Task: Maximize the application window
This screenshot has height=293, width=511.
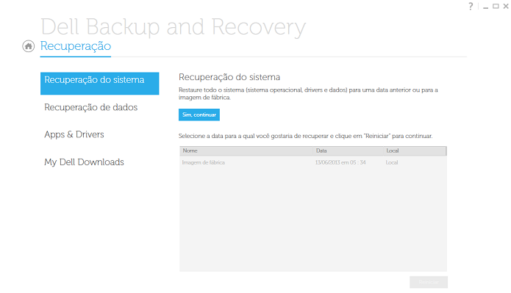Action: (496, 6)
